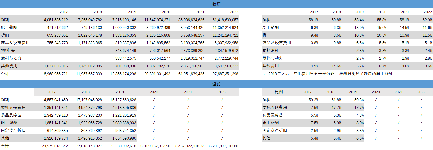This screenshot has height=150, width=433.
Task: Click the value 36,006,634,626
Action: 191,20
